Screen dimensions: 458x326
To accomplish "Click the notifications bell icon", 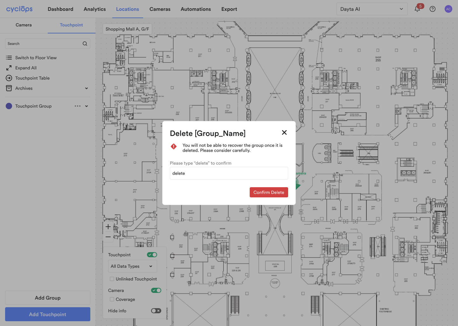I will [x=417, y=9].
